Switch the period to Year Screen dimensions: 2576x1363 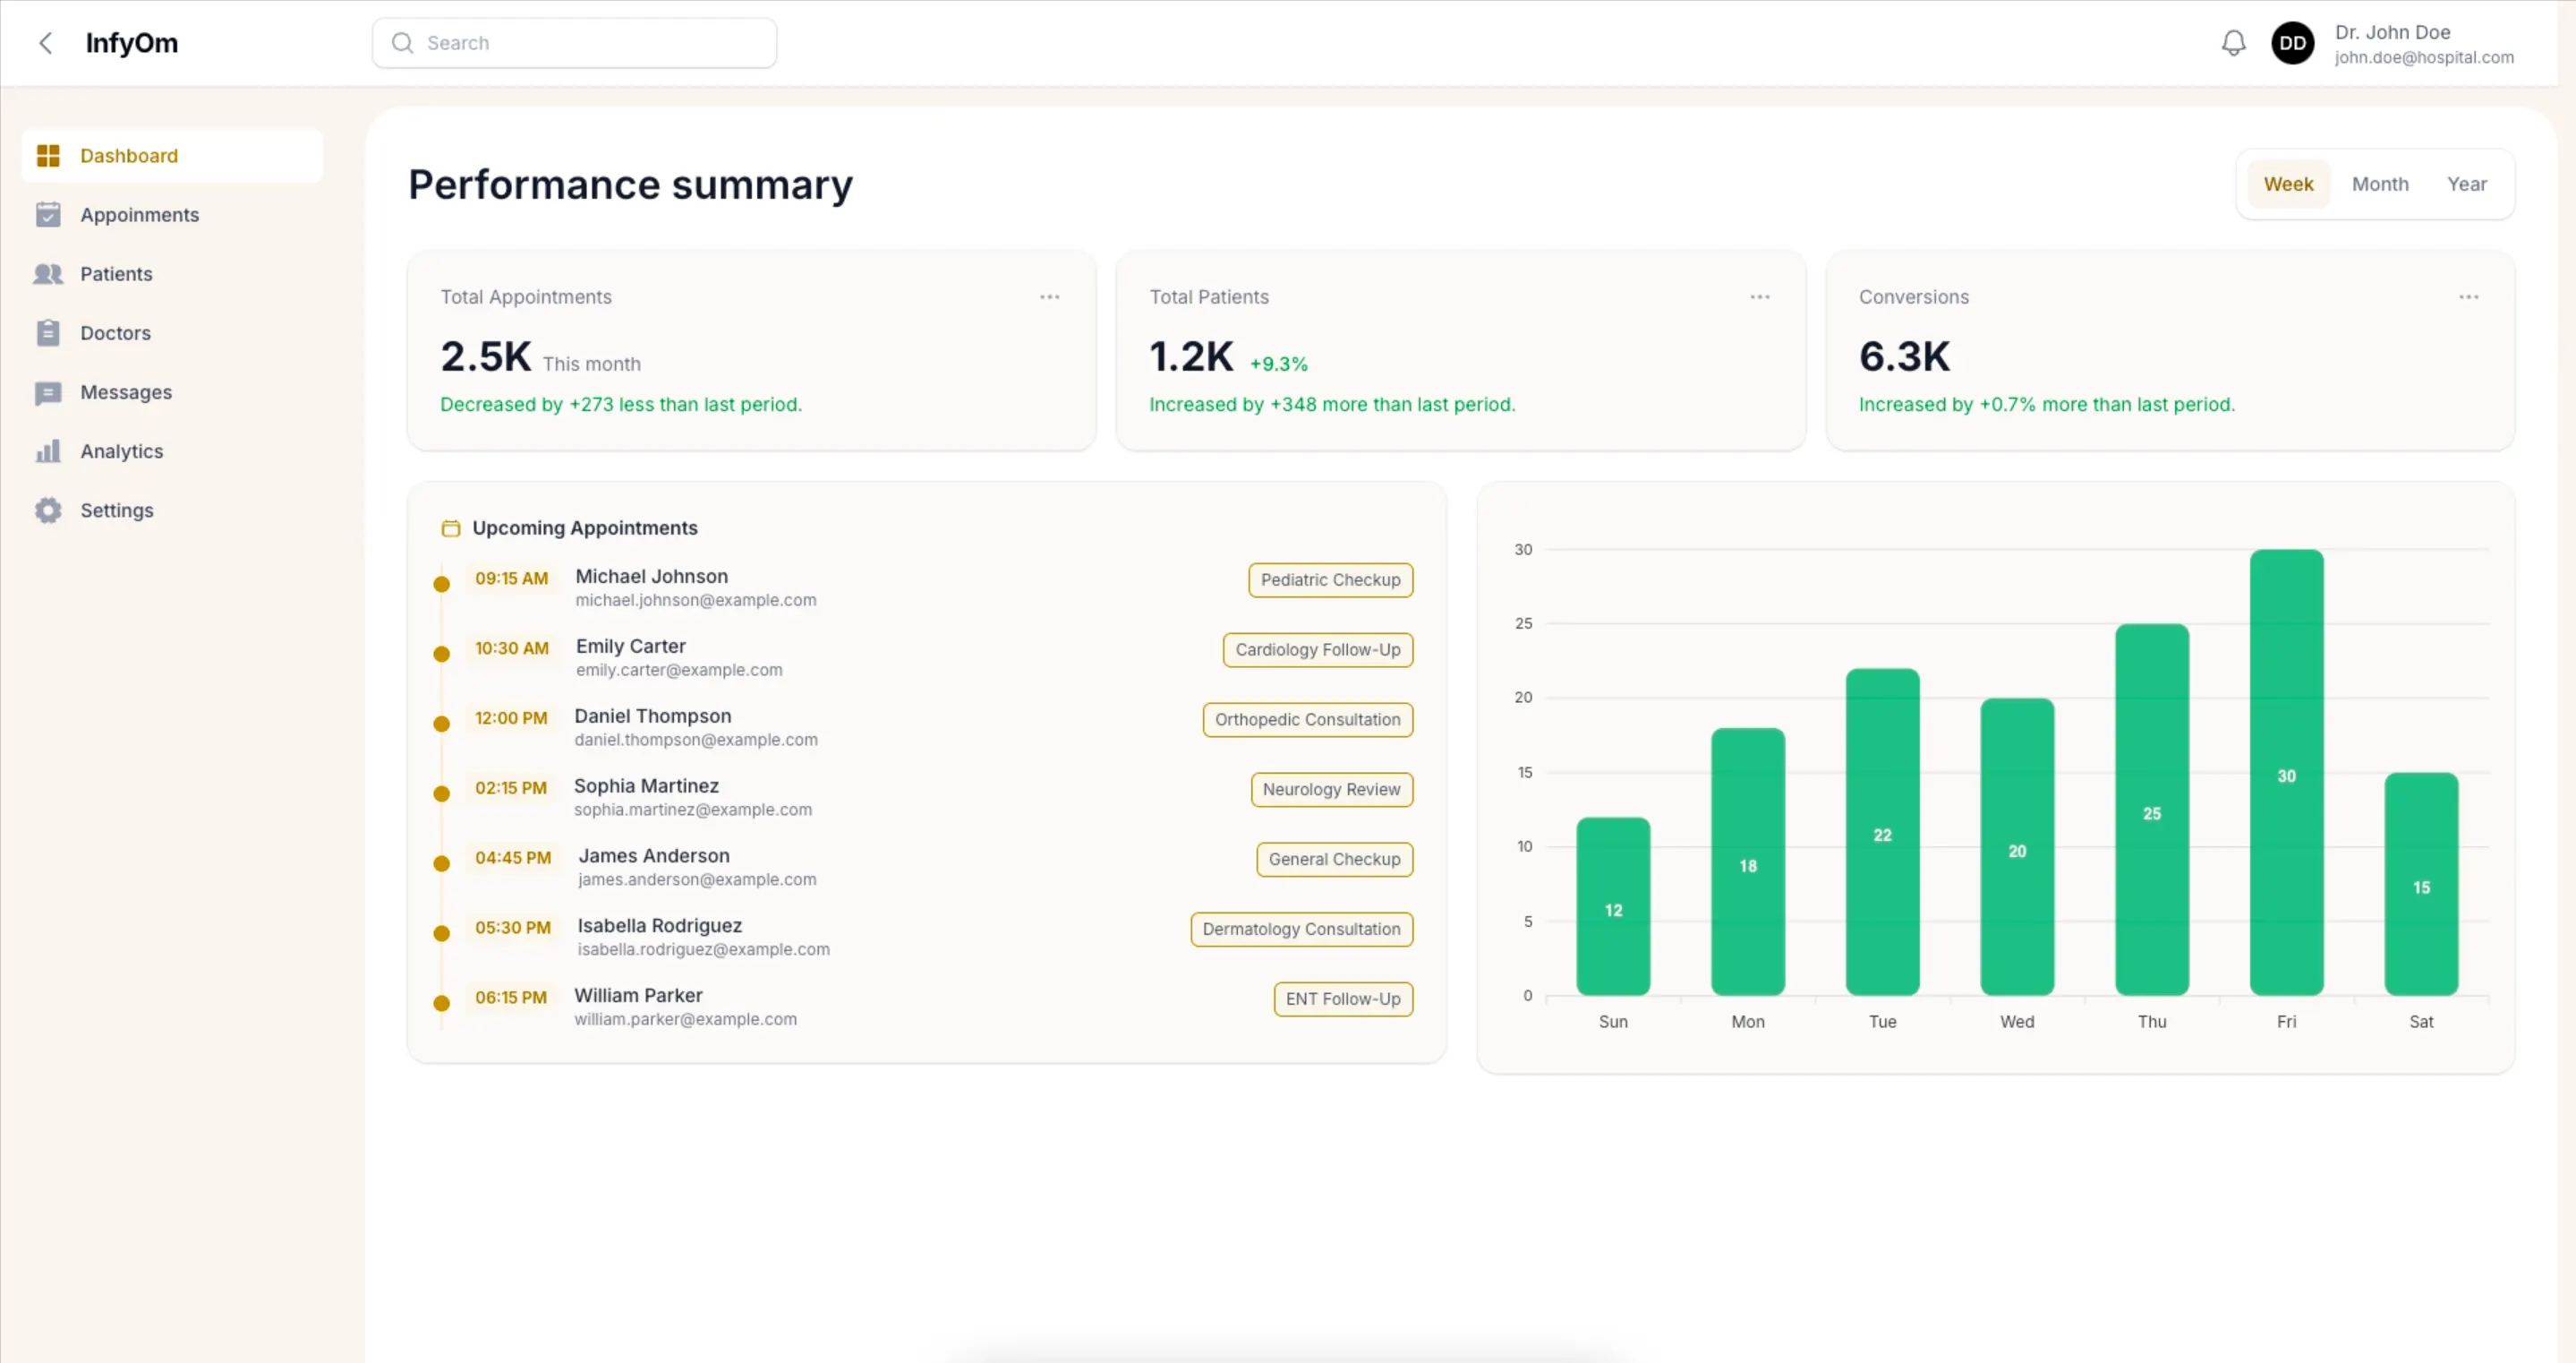tap(2466, 184)
